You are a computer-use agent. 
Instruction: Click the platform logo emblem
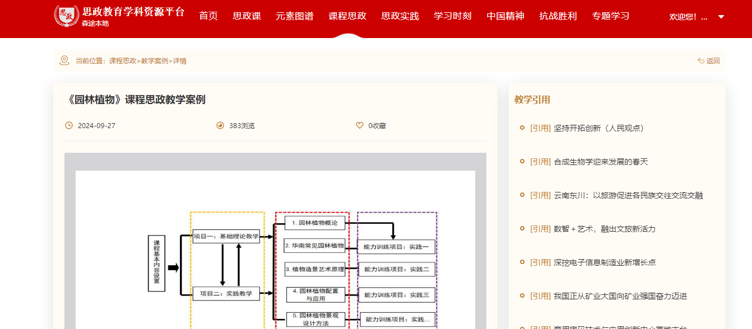pos(66,16)
